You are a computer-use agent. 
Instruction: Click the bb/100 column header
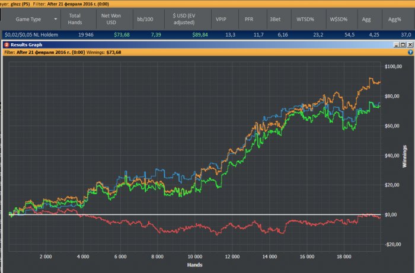coord(146,18)
